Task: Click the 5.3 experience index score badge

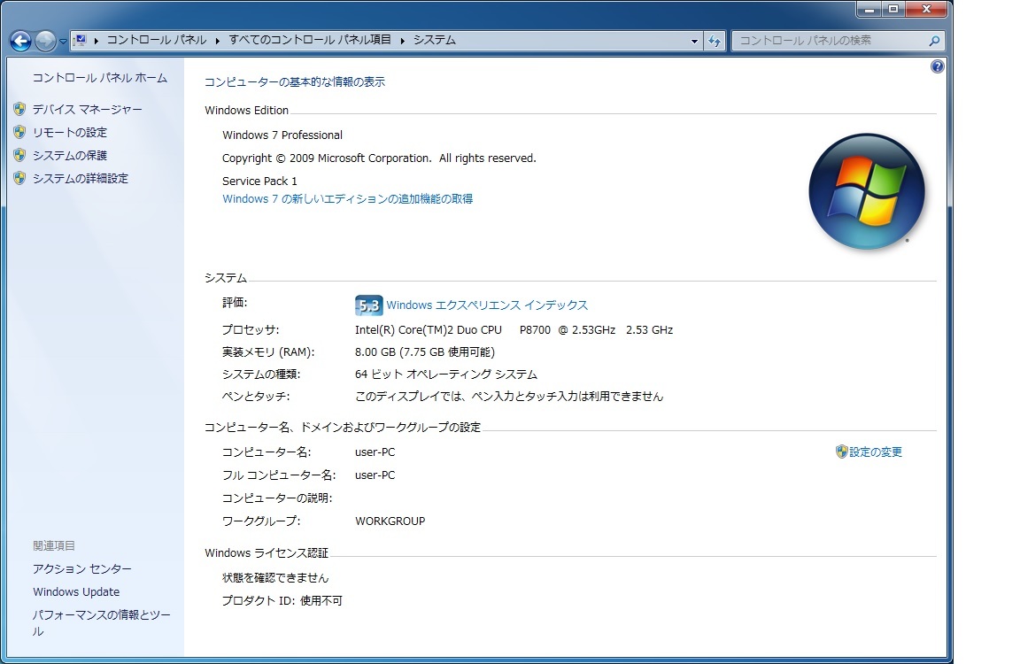Action: click(369, 305)
